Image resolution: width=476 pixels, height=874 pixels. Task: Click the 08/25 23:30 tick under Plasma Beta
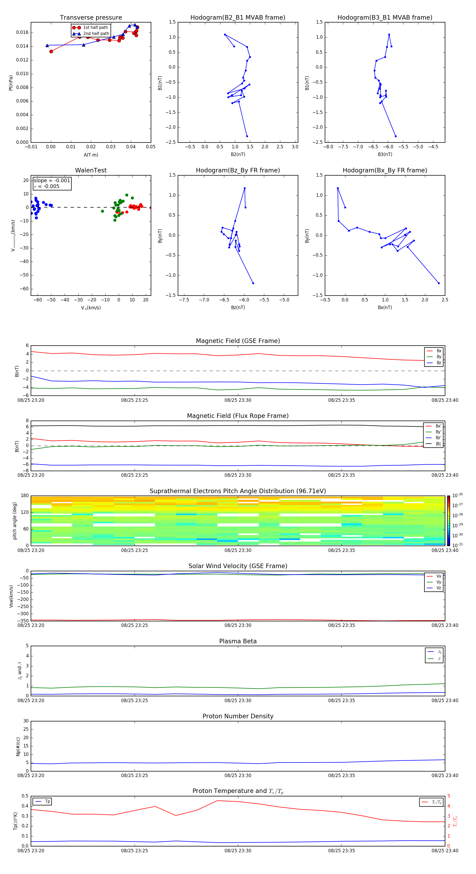tap(238, 701)
